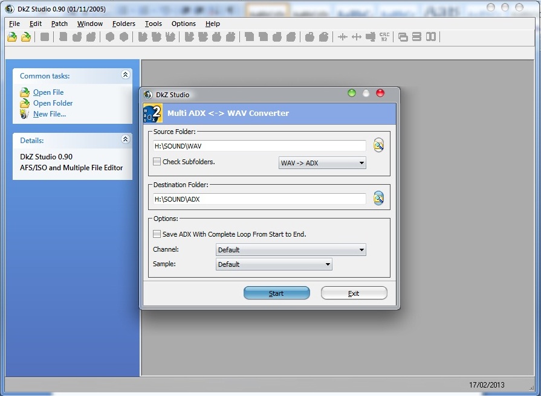Browse for source folder with magnifier icon
Image resolution: width=541 pixels, height=396 pixels.
tap(378, 145)
